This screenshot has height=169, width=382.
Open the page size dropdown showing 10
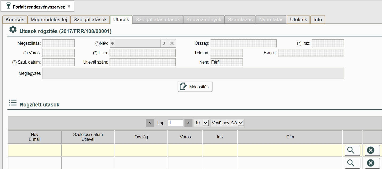(201, 123)
